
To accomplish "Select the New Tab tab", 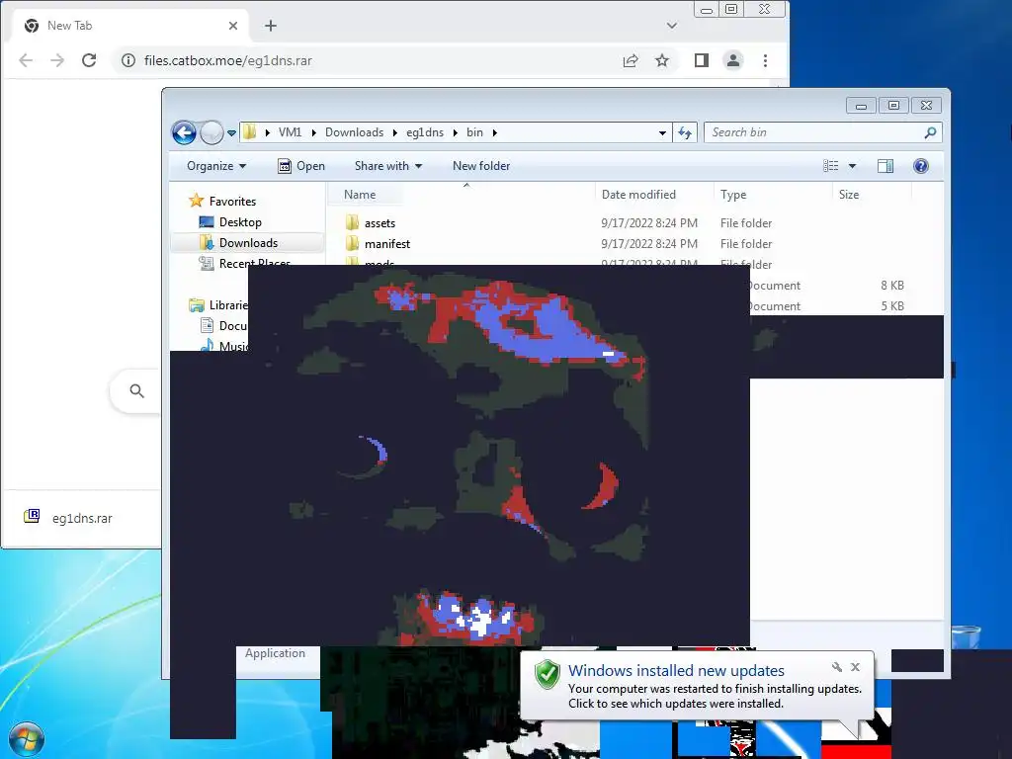I will click(129, 26).
